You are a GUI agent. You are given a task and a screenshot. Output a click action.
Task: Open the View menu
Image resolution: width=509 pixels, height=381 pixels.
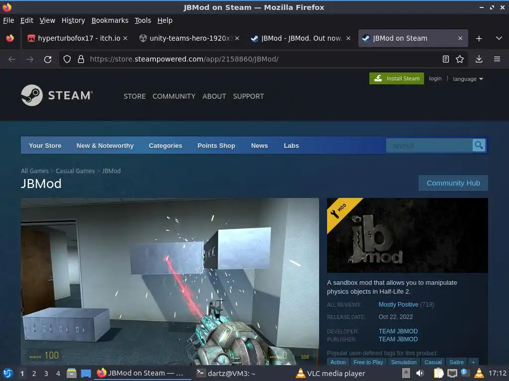47,20
